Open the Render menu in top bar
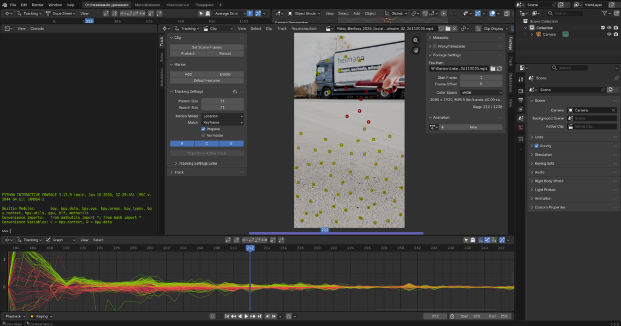This screenshot has height=326, width=621. pyautogui.click(x=38, y=5)
